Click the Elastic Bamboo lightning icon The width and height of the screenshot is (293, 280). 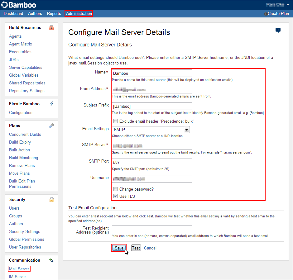[x=51, y=104]
